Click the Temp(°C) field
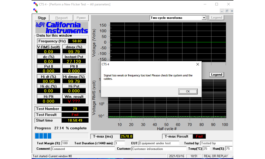This screenshot has height=159, width=265. click(206, 148)
